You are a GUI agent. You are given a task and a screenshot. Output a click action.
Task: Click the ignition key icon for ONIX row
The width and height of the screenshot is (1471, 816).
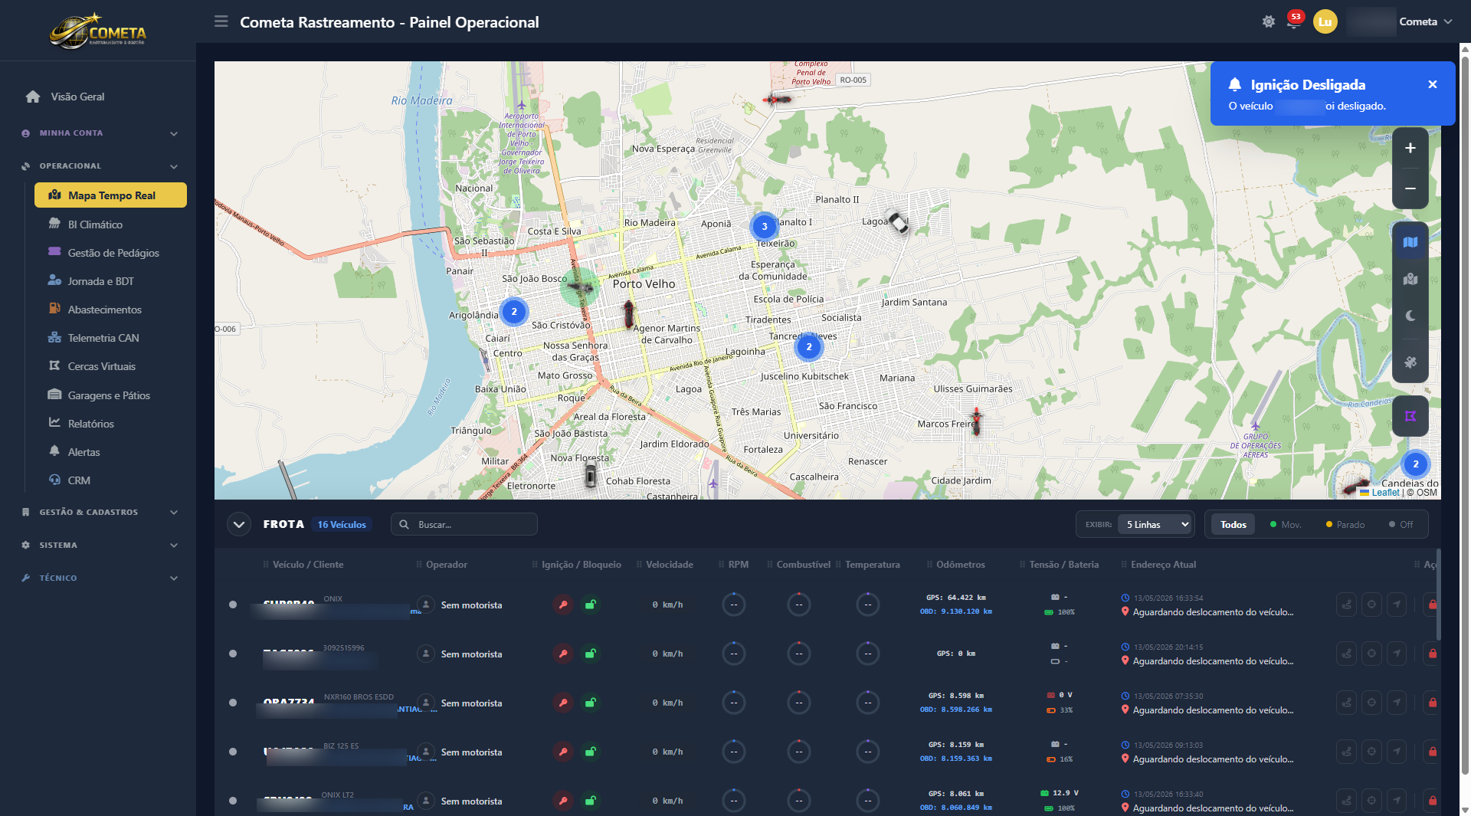(563, 605)
